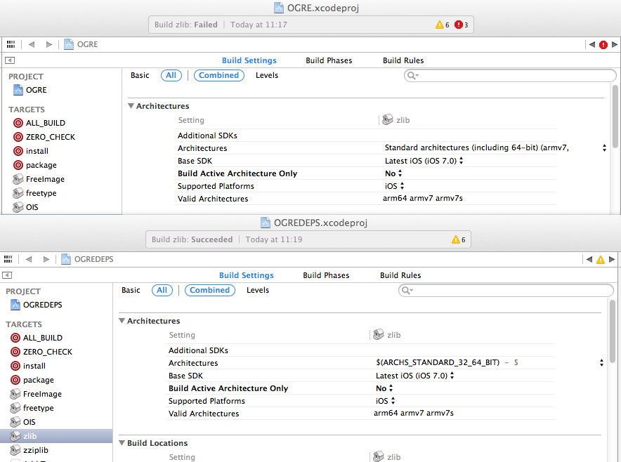The width and height of the screenshot is (621, 462).
Task: Click the warning count icon in OGREDEPS build status
Action: 456,239
